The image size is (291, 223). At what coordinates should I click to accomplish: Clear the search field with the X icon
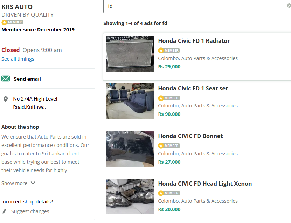(x=289, y=6)
